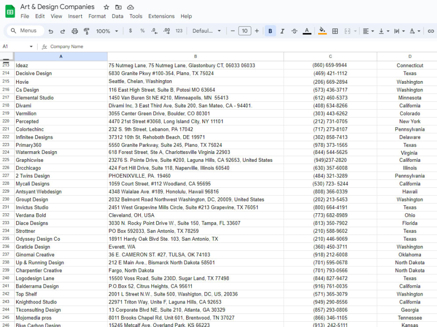
Task: Open text wrapping dropdown
Action: tap(399, 31)
